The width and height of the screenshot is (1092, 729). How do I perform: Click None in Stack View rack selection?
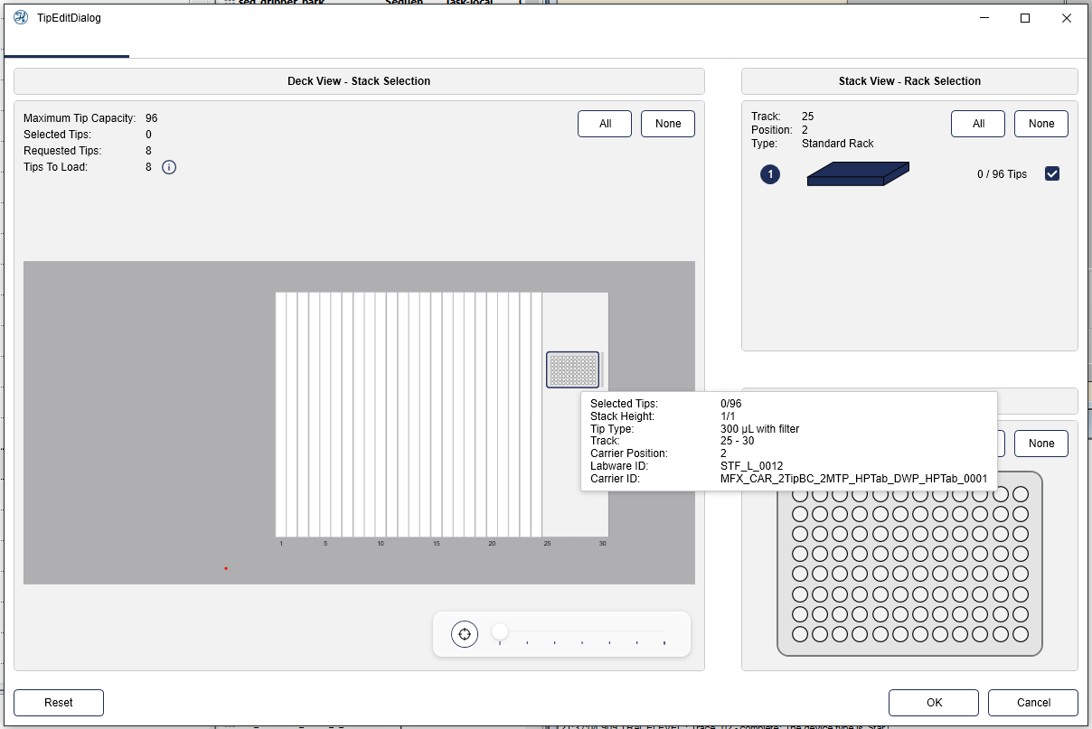pyautogui.click(x=1041, y=124)
